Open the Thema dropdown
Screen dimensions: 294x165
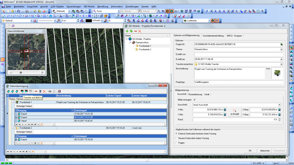(x=281, y=50)
